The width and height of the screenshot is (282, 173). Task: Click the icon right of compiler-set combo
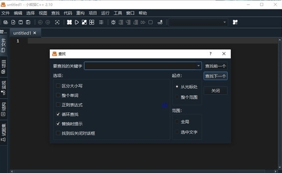tap(235, 22)
